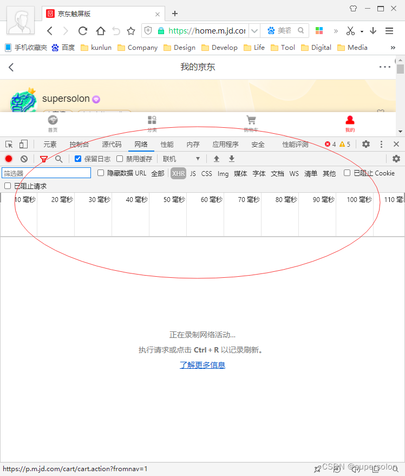Reload the page with refresh icon
This screenshot has width=405, height=476.
pyautogui.click(x=83, y=31)
